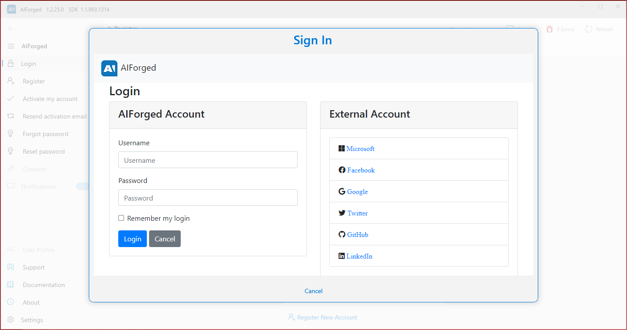Click the Documentation book icon

(11, 285)
